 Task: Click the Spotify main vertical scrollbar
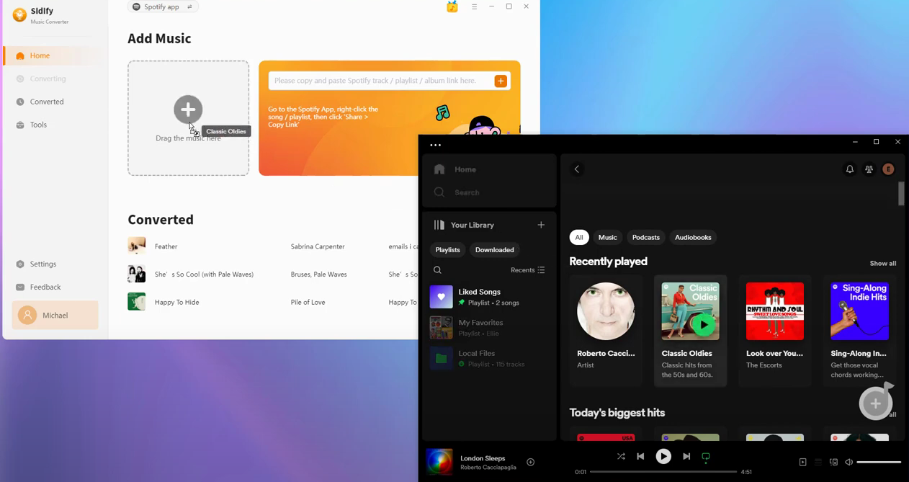pos(901,194)
